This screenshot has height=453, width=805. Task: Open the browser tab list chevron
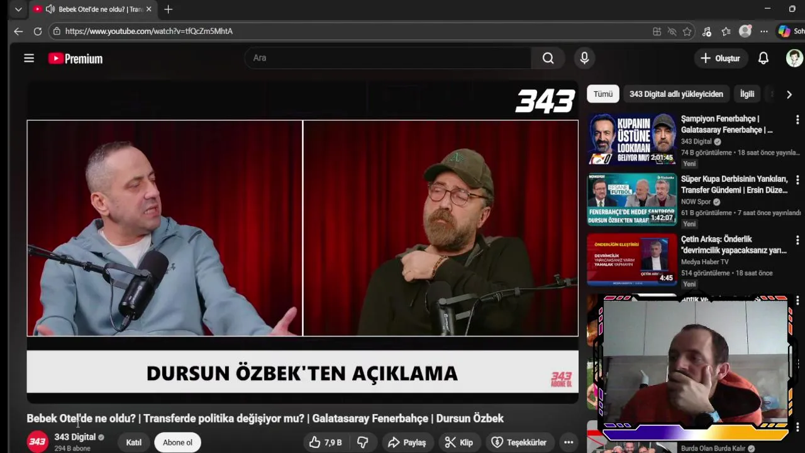pos(18,9)
